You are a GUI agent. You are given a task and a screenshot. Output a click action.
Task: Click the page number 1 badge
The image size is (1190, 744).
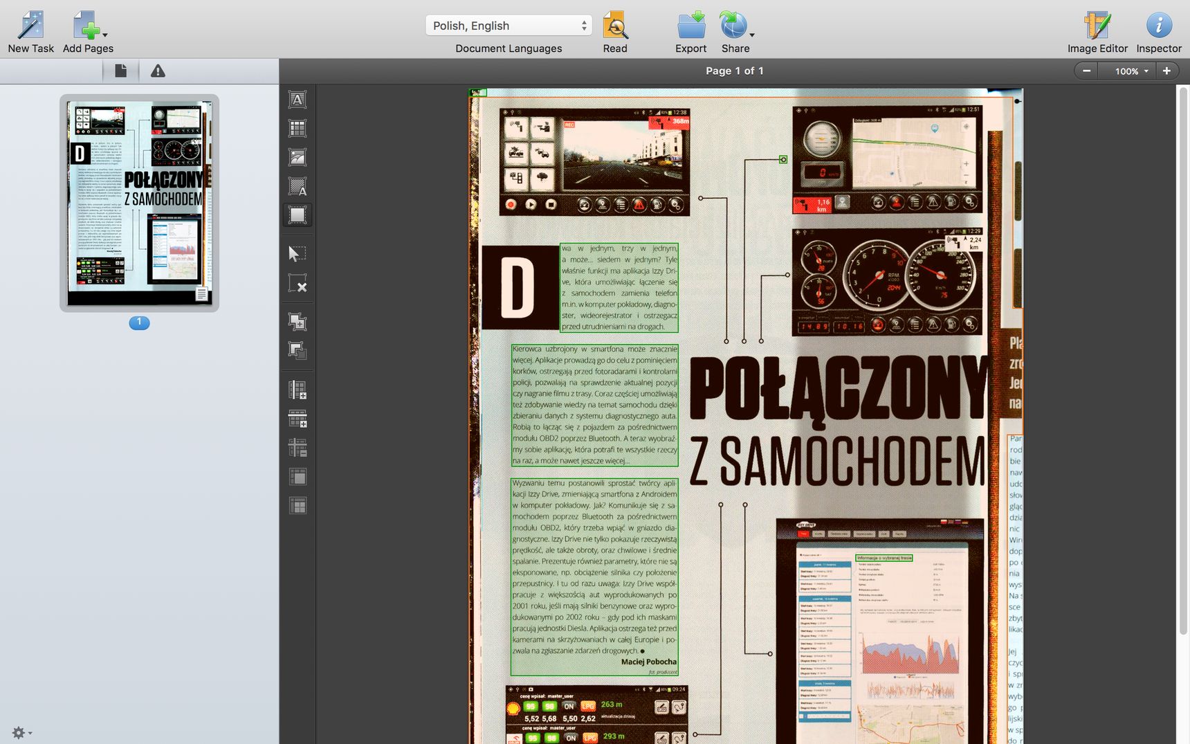(x=139, y=323)
